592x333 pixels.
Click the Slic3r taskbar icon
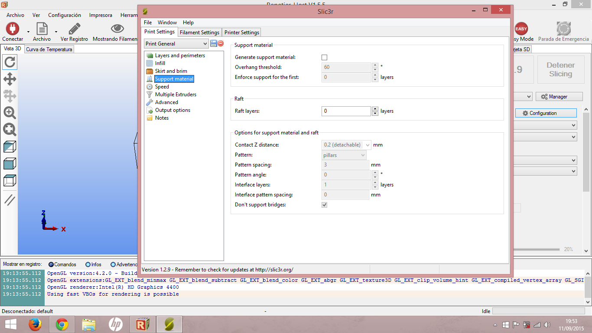[x=169, y=324]
